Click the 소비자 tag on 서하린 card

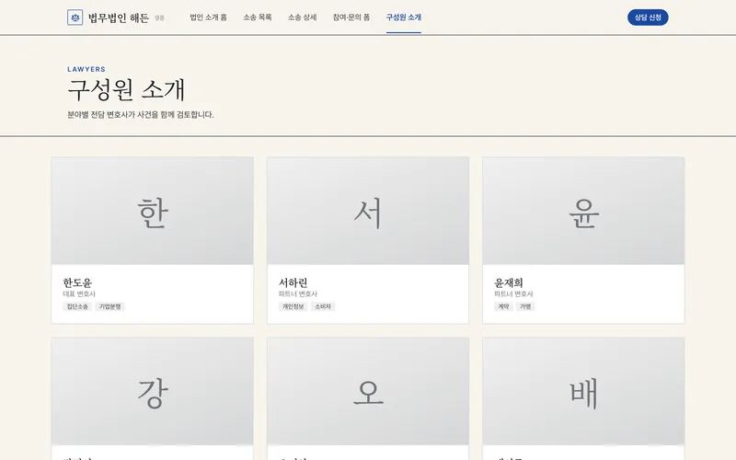tap(323, 306)
